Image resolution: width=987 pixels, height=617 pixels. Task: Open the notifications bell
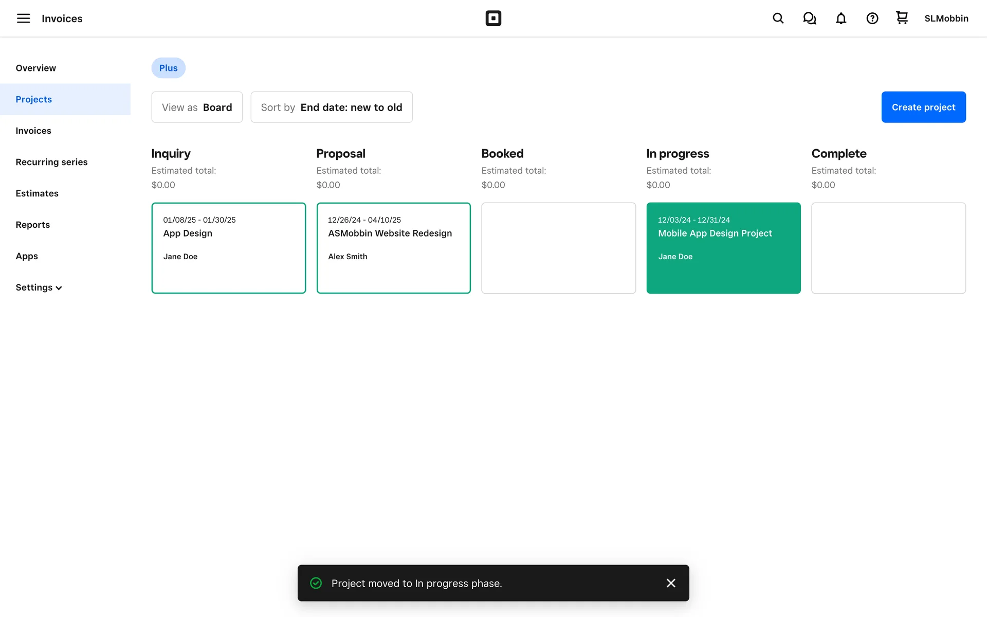(840, 19)
